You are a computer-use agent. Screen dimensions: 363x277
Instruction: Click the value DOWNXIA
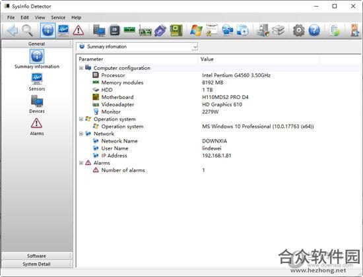point(214,141)
